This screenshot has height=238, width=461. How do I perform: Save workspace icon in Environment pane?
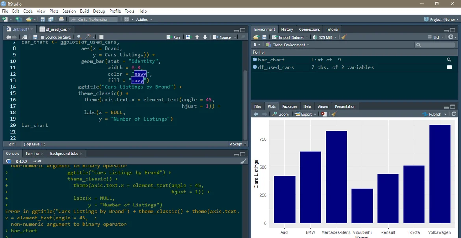click(264, 37)
